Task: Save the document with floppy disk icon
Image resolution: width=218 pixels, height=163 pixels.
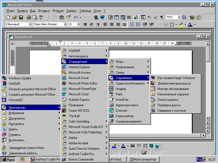Action: point(21,17)
